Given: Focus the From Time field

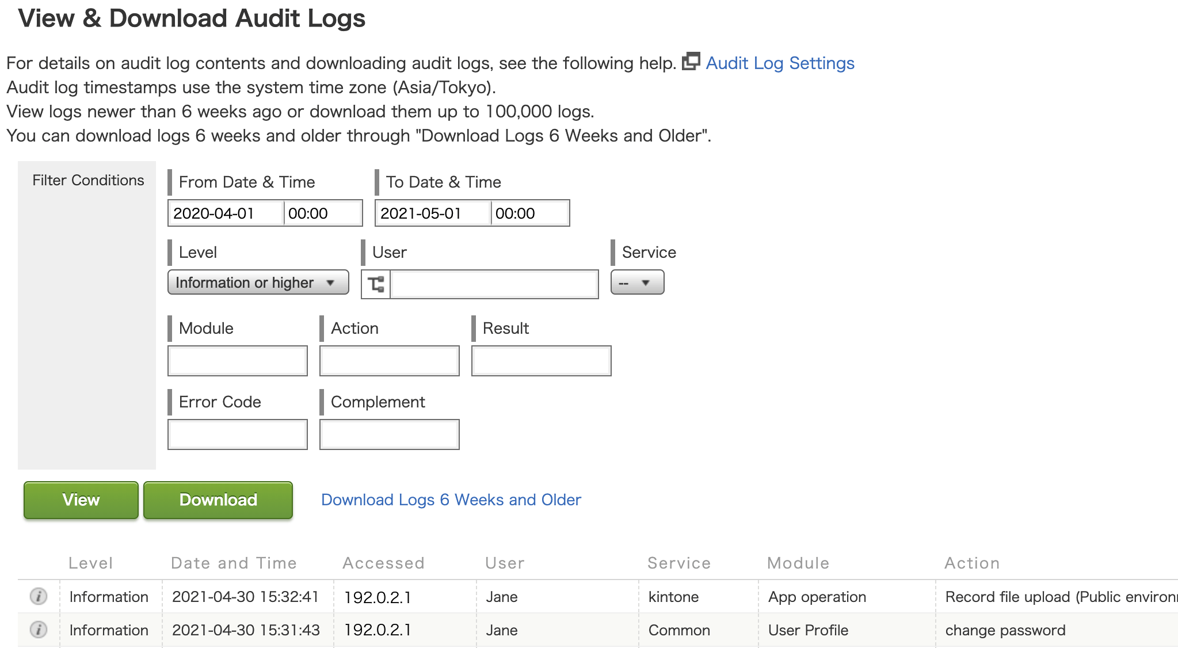Looking at the screenshot, I should pyautogui.click(x=323, y=214).
